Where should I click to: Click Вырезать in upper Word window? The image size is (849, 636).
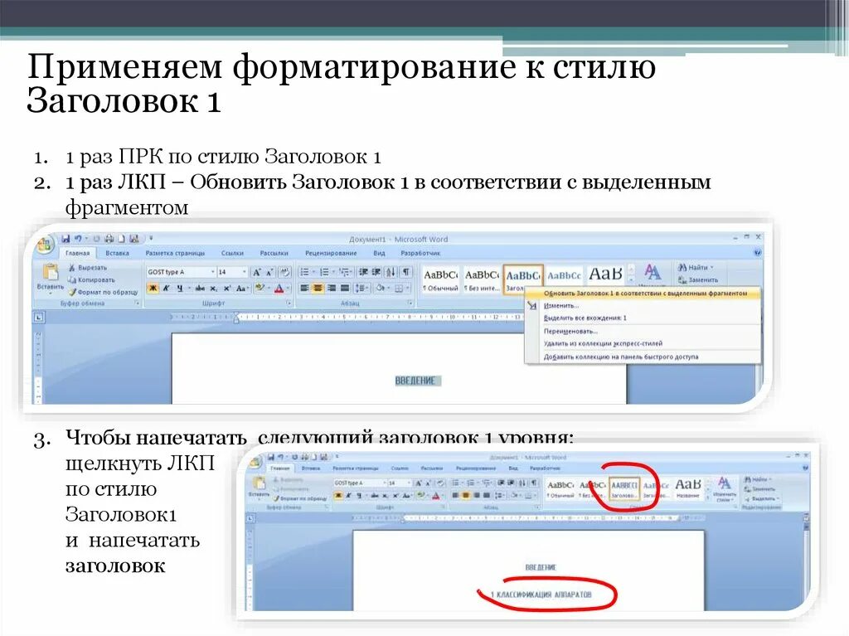coord(88,268)
